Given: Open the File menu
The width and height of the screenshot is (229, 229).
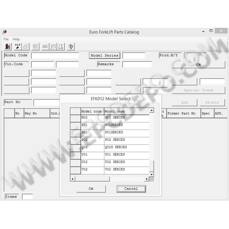Looking at the screenshot, I should [6, 39].
